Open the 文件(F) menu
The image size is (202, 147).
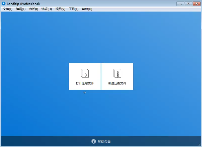pyautogui.click(x=8, y=9)
